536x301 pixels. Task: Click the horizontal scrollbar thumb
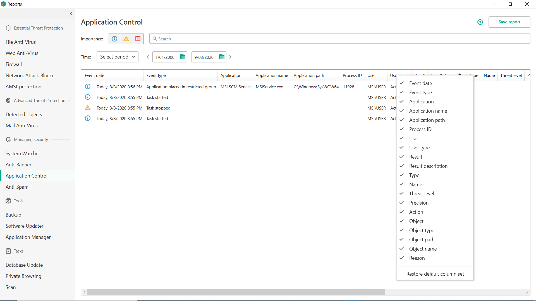click(x=236, y=292)
